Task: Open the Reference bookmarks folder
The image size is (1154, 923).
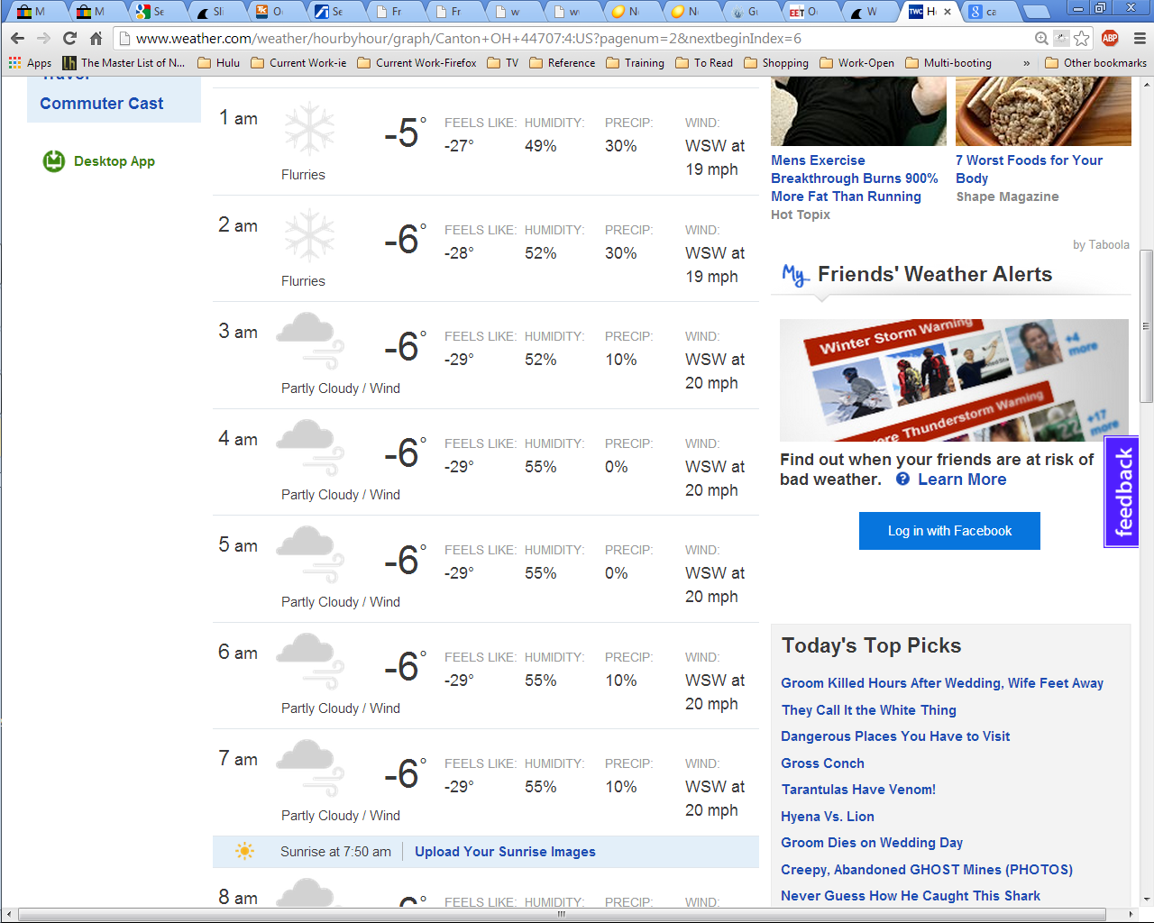Action: point(562,63)
